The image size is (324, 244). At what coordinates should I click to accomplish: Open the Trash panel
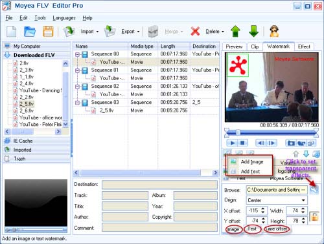(x=37, y=159)
